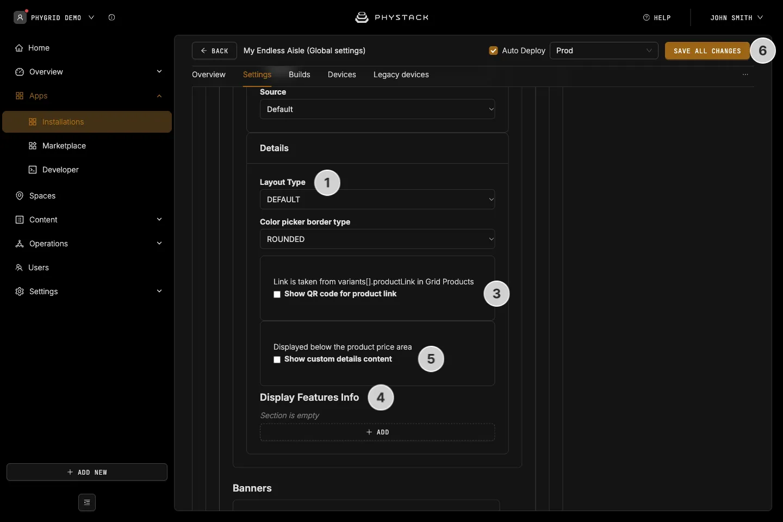
Task: Click the Home icon in sidebar
Action: (x=20, y=48)
